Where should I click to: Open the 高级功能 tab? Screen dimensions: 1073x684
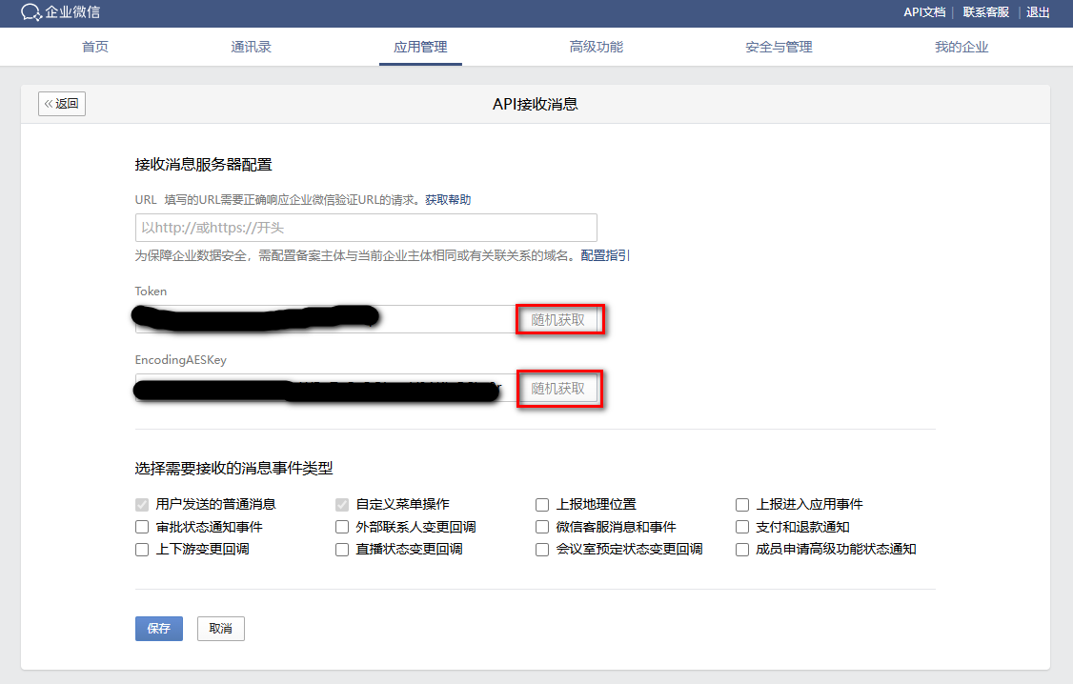click(x=595, y=46)
